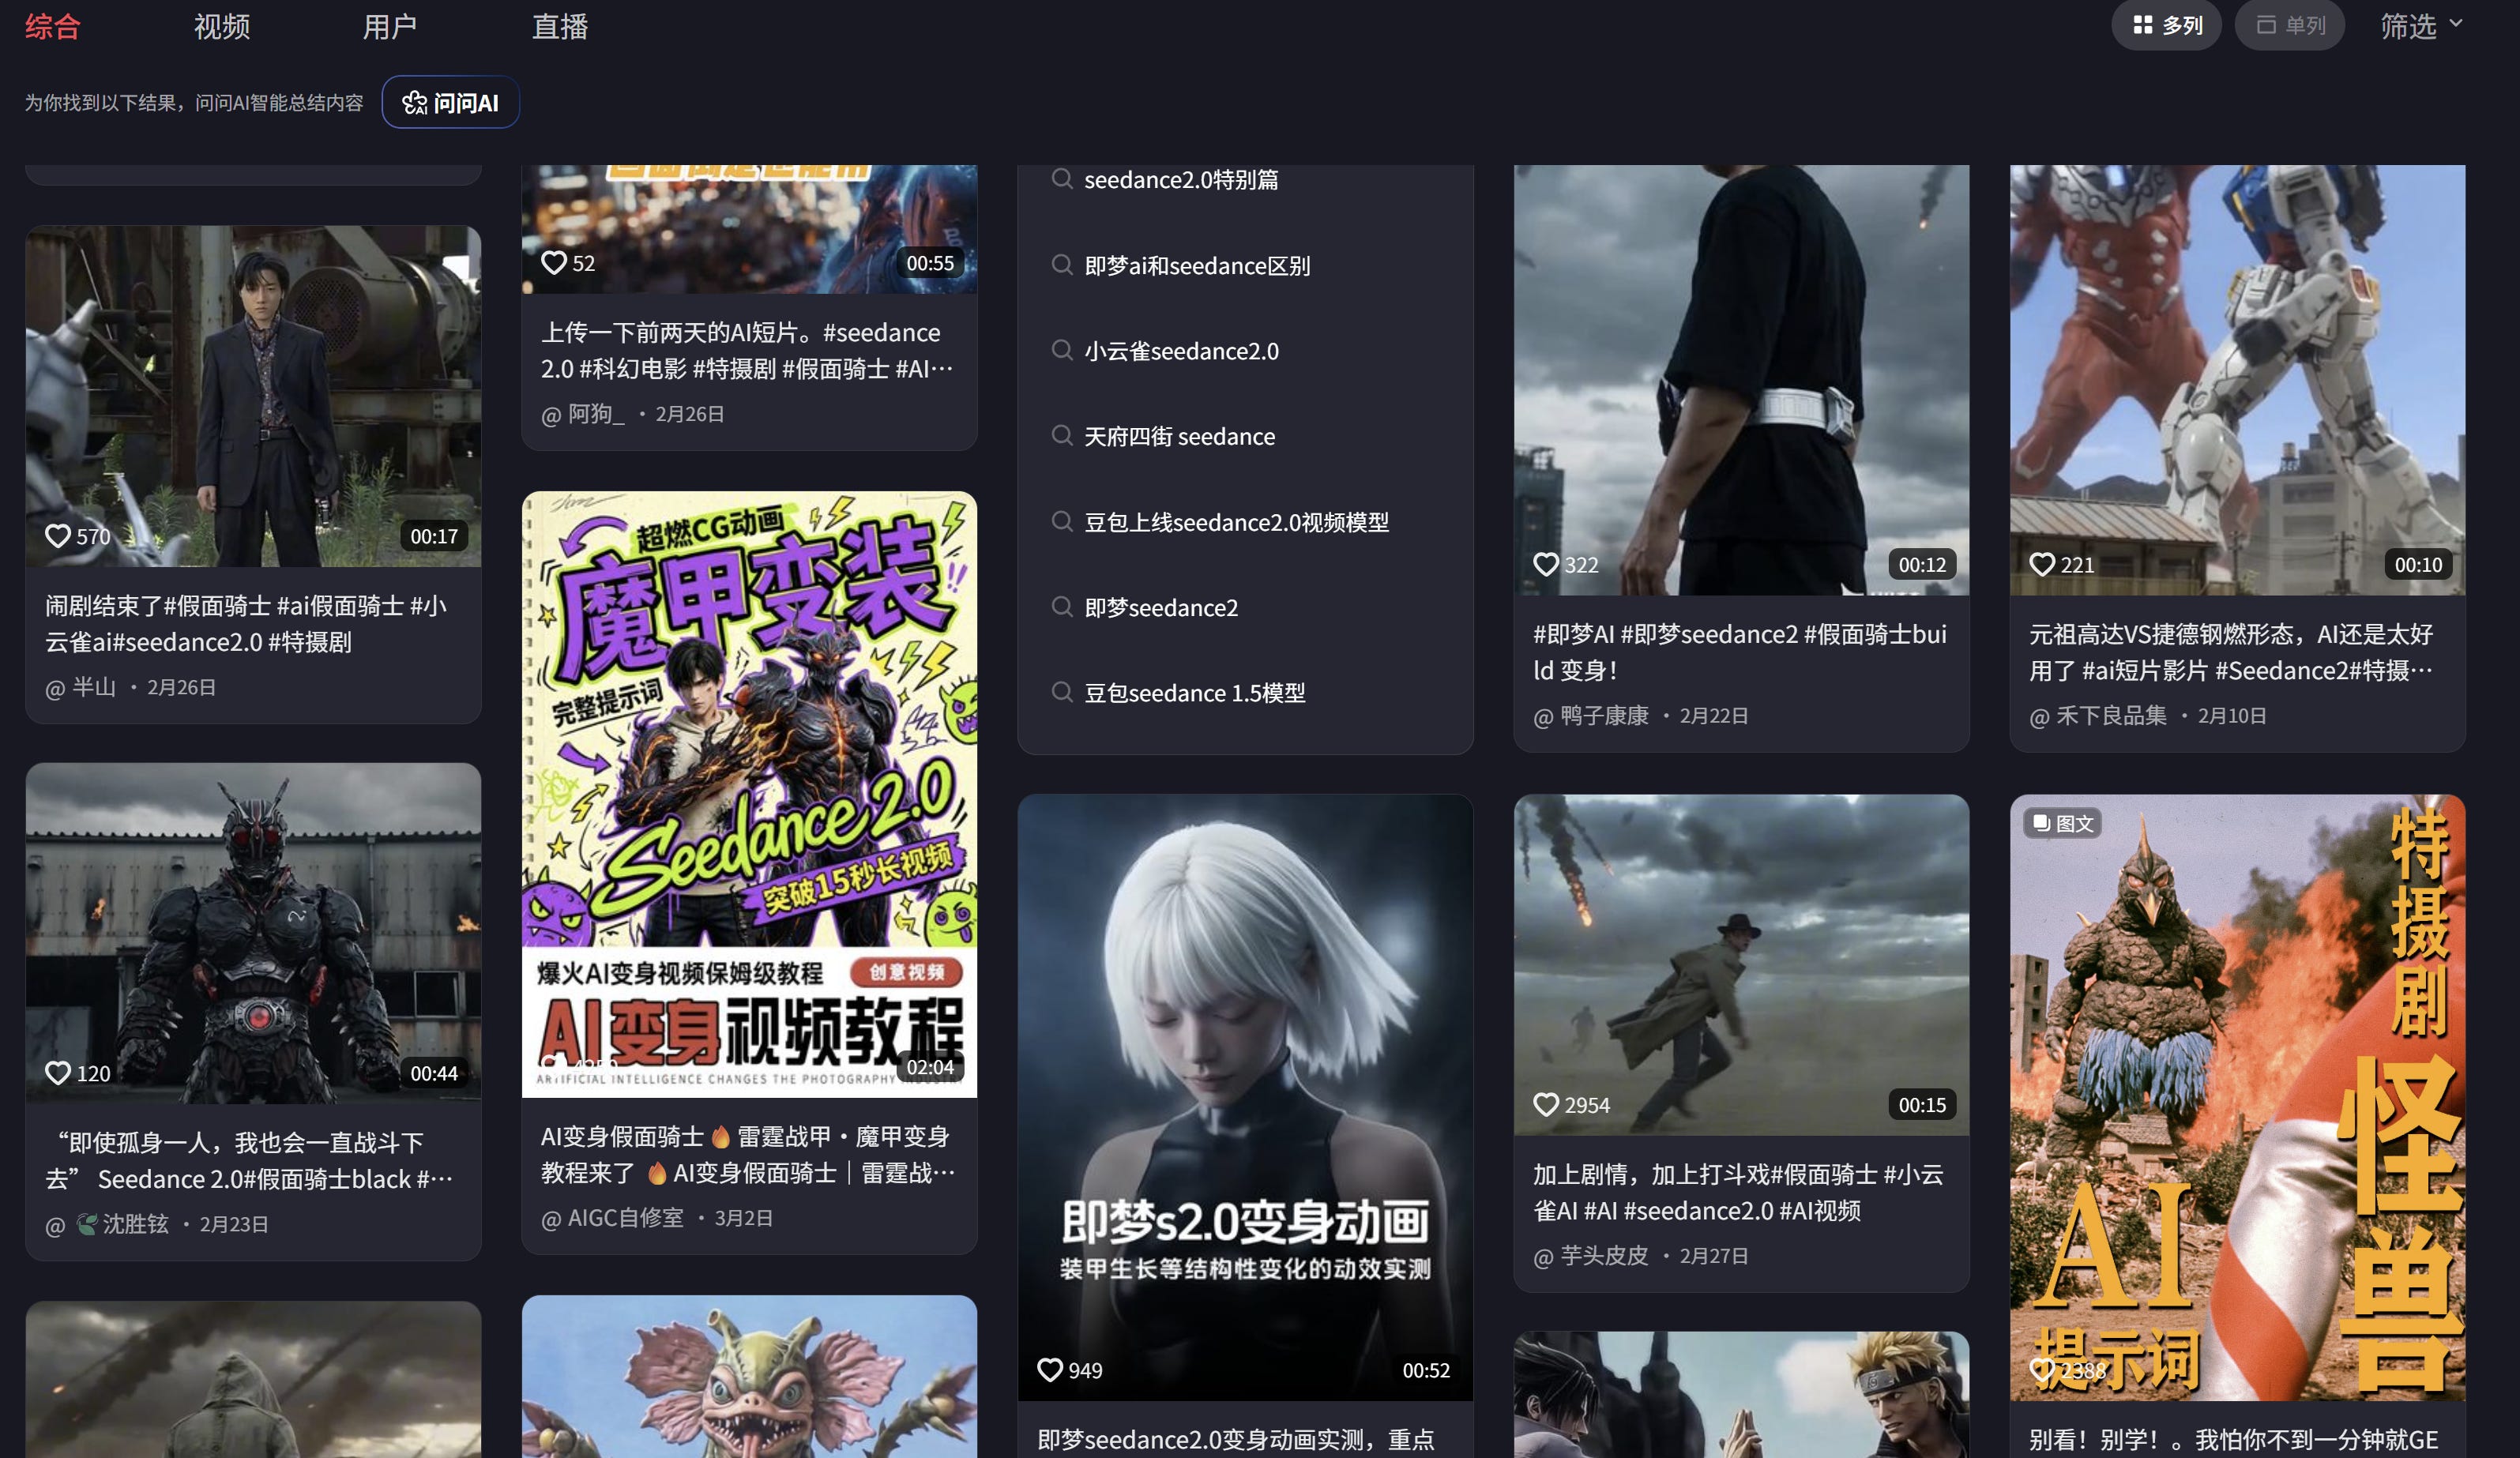This screenshot has width=2520, height=1458.
Task: Click the date 2月10日
Action: [2231, 715]
